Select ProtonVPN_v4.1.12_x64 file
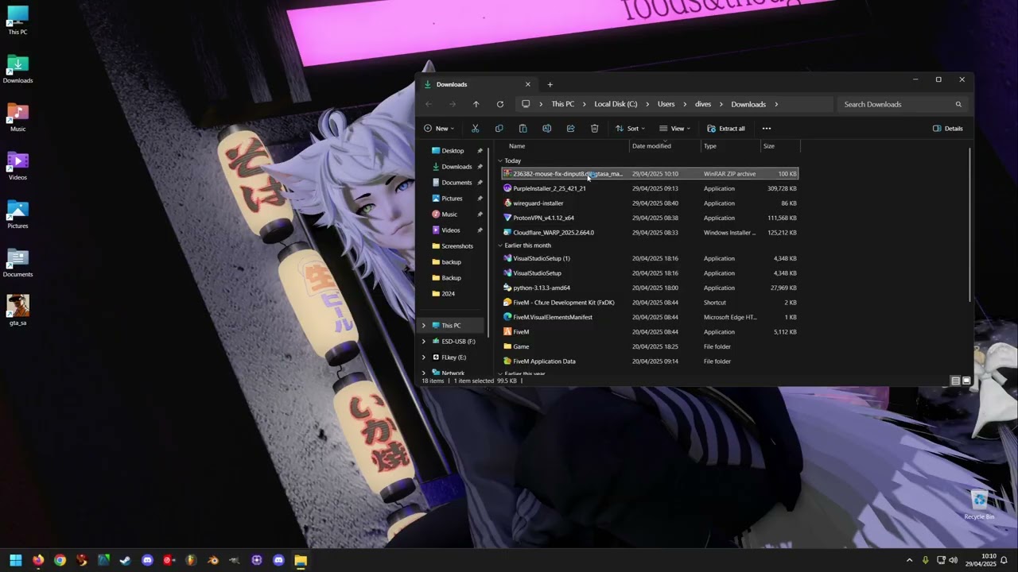1018x572 pixels. [x=543, y=218]
